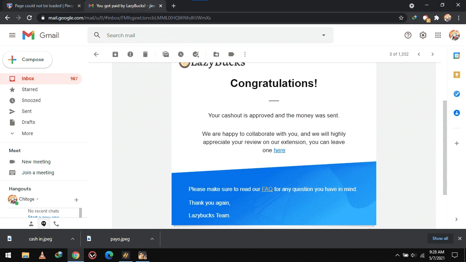This screenshot has height=262, width=466.
Task: Open Hangouts contacts tab
Action: point(31,224)
